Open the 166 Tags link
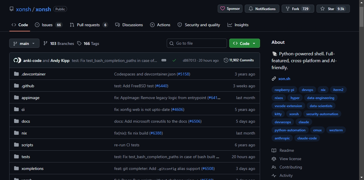Screen dimensions: 364x180 pos(88,43)
